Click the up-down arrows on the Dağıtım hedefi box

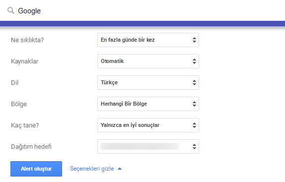pyautogui.click(x=194, y=147)
